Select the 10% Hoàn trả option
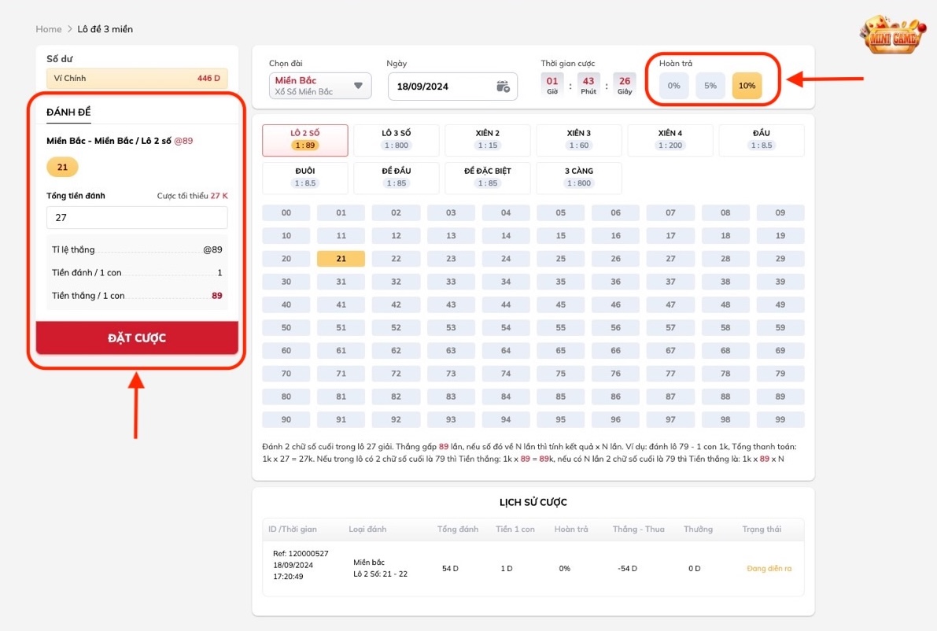Viewport: 937px width, 631px height. coord(747,86)
